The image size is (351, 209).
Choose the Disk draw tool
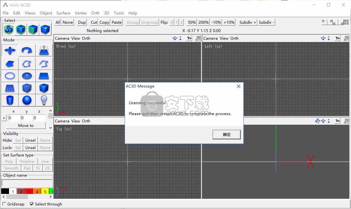27,76
